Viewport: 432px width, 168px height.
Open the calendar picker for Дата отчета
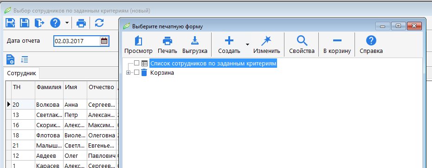click(104, 41)
